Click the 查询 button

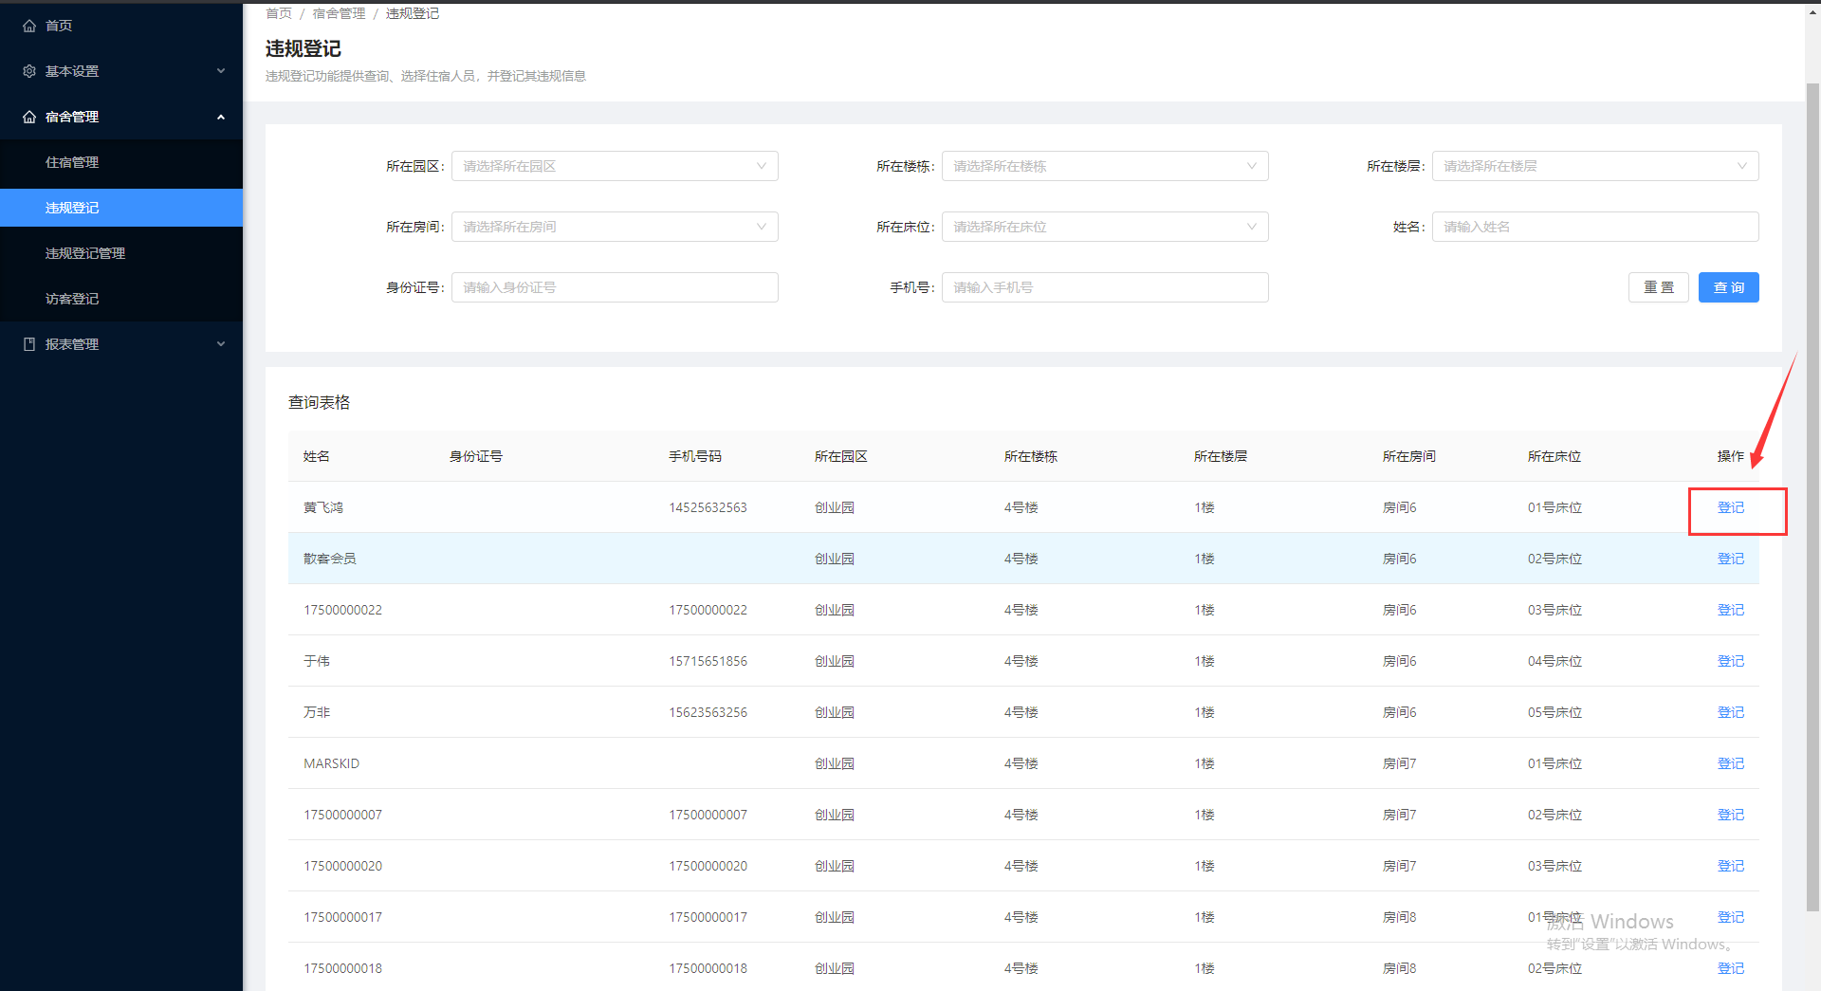point(1729,287)
